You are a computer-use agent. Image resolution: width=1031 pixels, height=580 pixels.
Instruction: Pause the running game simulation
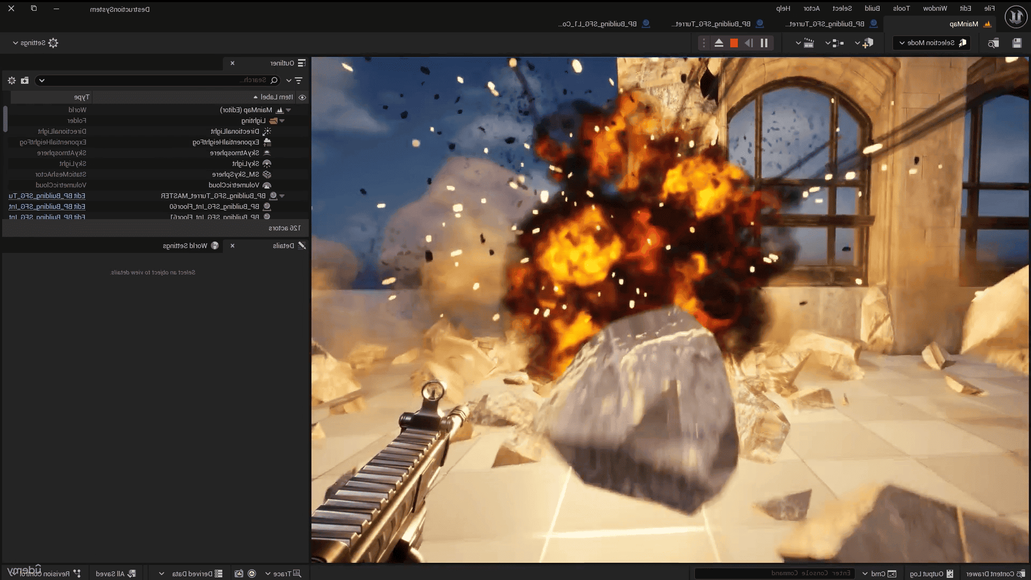tap(764, 43)
